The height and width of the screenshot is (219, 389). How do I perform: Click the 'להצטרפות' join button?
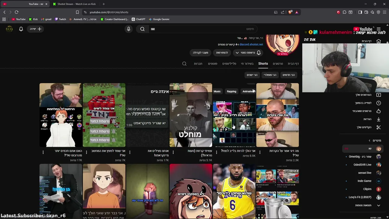(x=222, y=53)
